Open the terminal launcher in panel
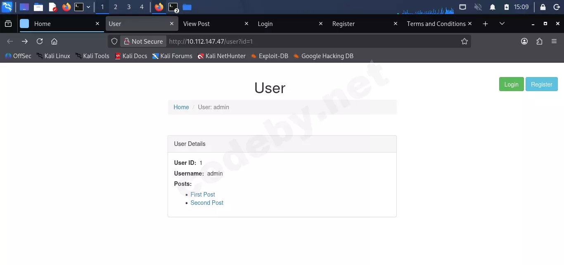 [x=79, y=7]
